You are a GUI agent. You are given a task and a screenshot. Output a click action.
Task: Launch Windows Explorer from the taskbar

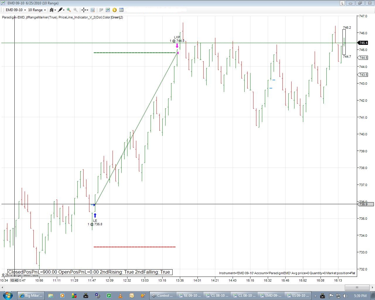coord(50,296)
